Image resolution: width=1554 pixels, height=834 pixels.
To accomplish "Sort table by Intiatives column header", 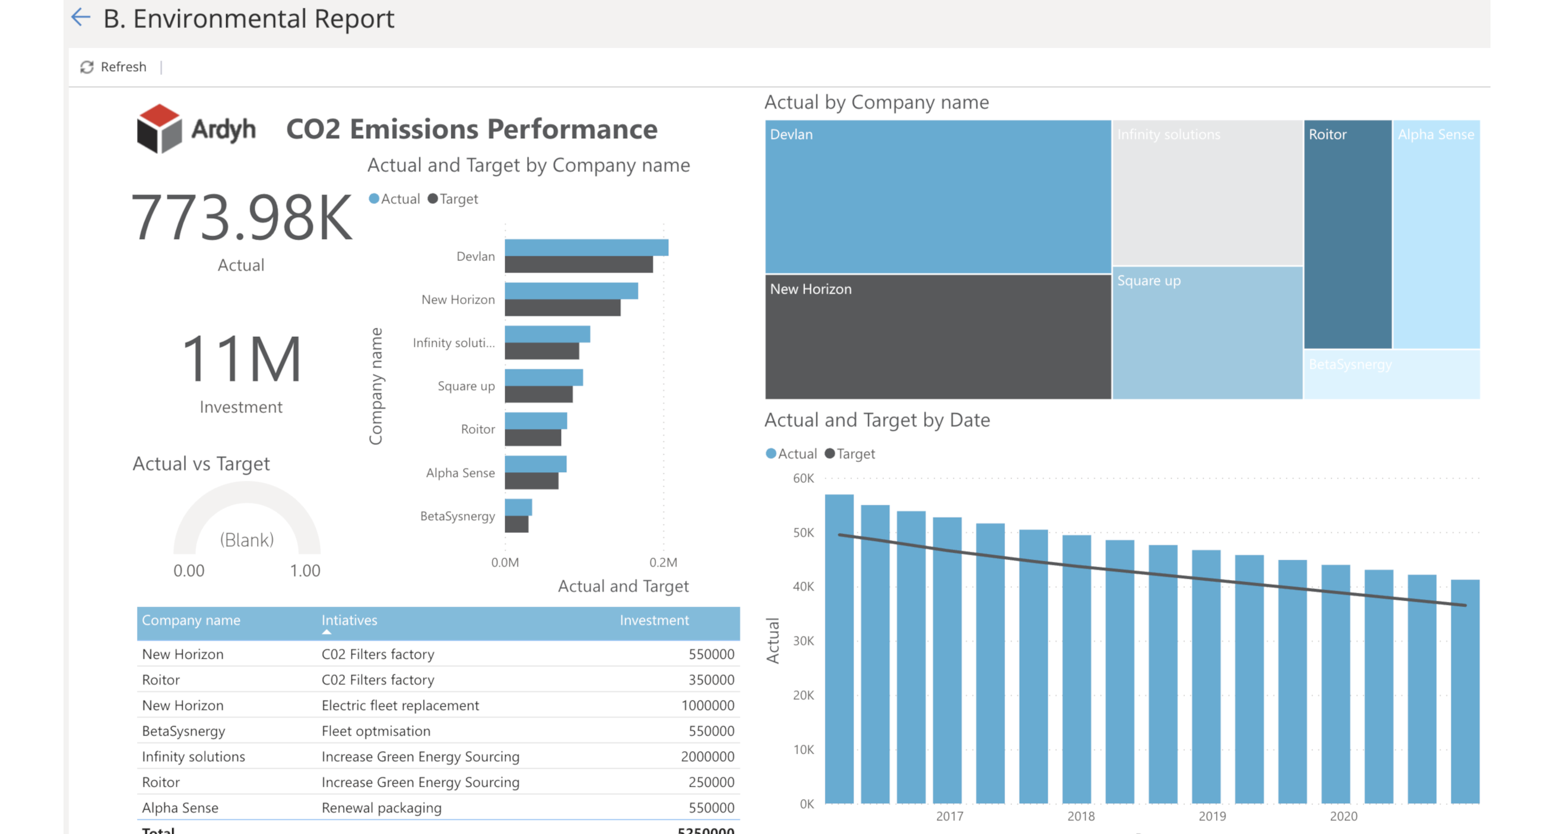I will point(349,620).
